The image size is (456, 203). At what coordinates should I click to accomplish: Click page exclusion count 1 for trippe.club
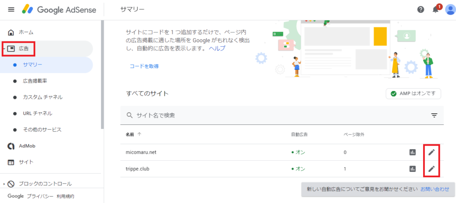tap(345, 169)
